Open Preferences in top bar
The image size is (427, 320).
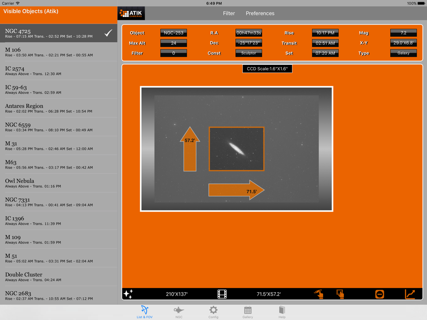point(260,14)
